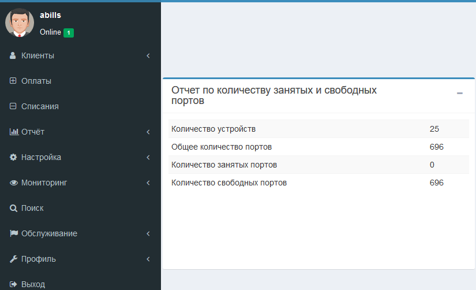Screen dimensions: 476x290
Task: Click the Профиль wrench icon
Action: [x=13, y=259]
